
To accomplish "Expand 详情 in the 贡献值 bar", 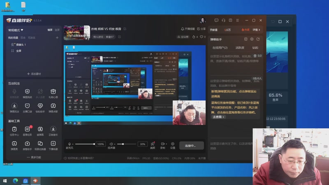I will (256, 30).
